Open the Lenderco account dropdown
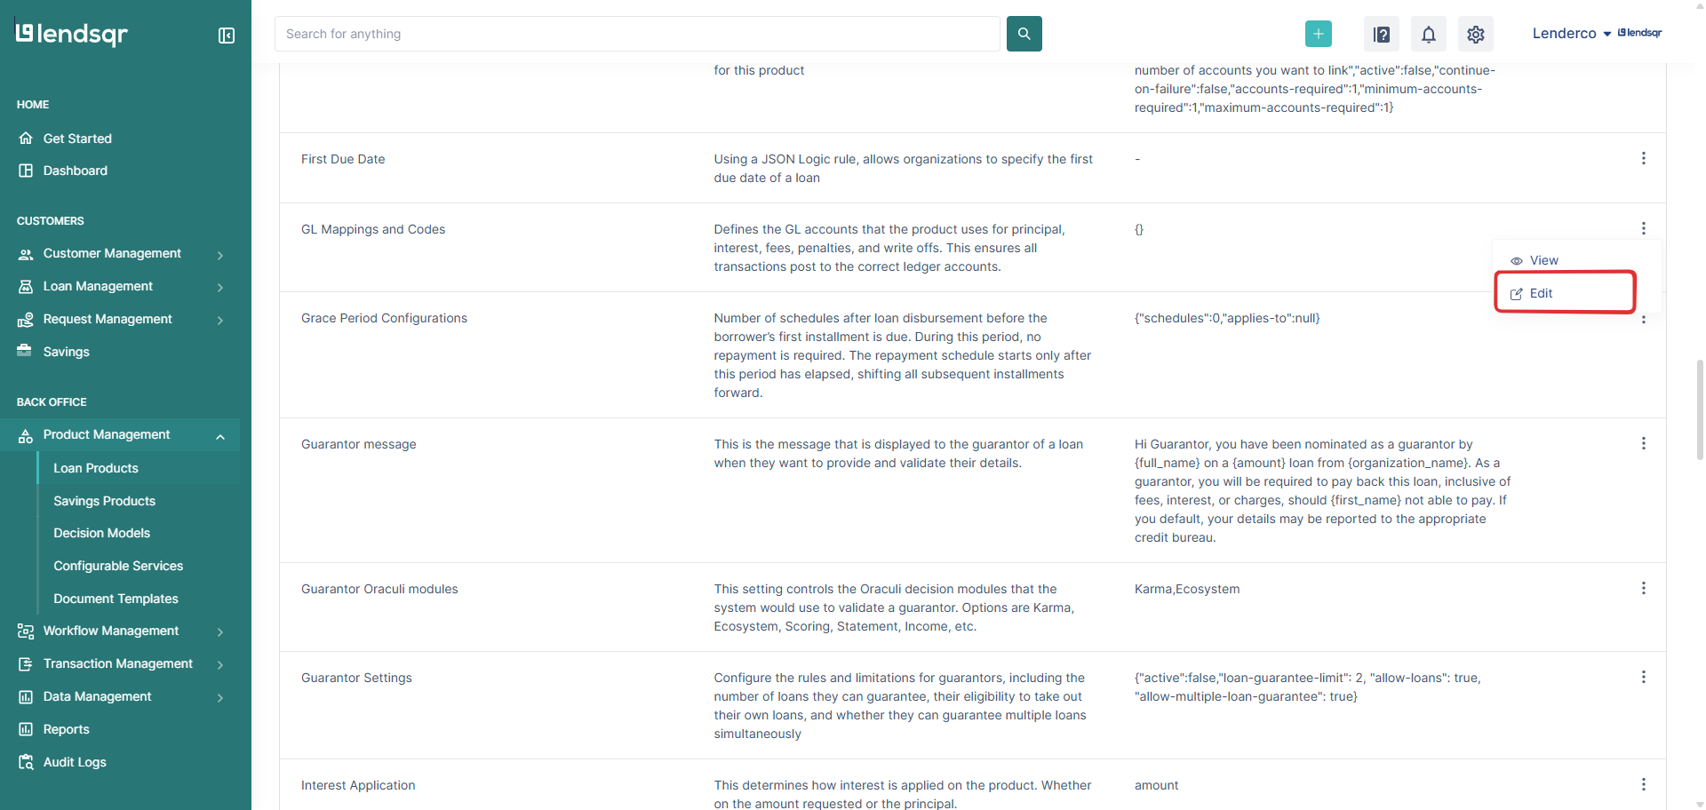Viewport: 1706px width, 810px height. [1571, 34]
